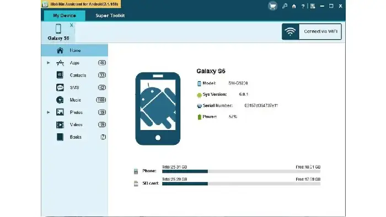Click the Android phone illustration
The image size is (386, 217).
pyautogui.click(x=158, y=109)
